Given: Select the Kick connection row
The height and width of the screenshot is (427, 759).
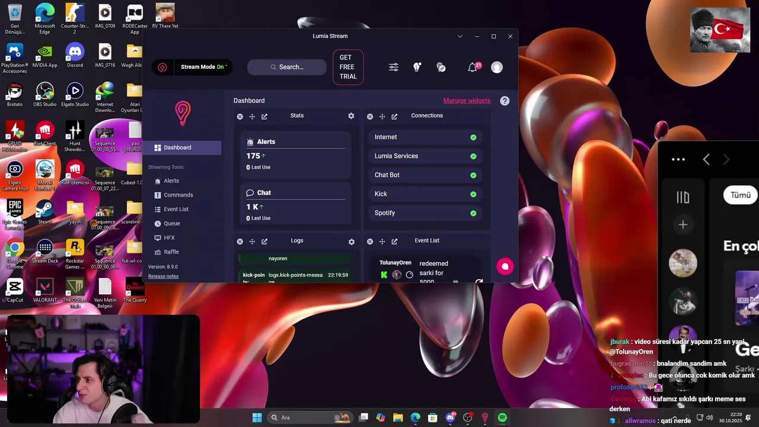Looking at the screenshot, I should (x=425, y=194).
